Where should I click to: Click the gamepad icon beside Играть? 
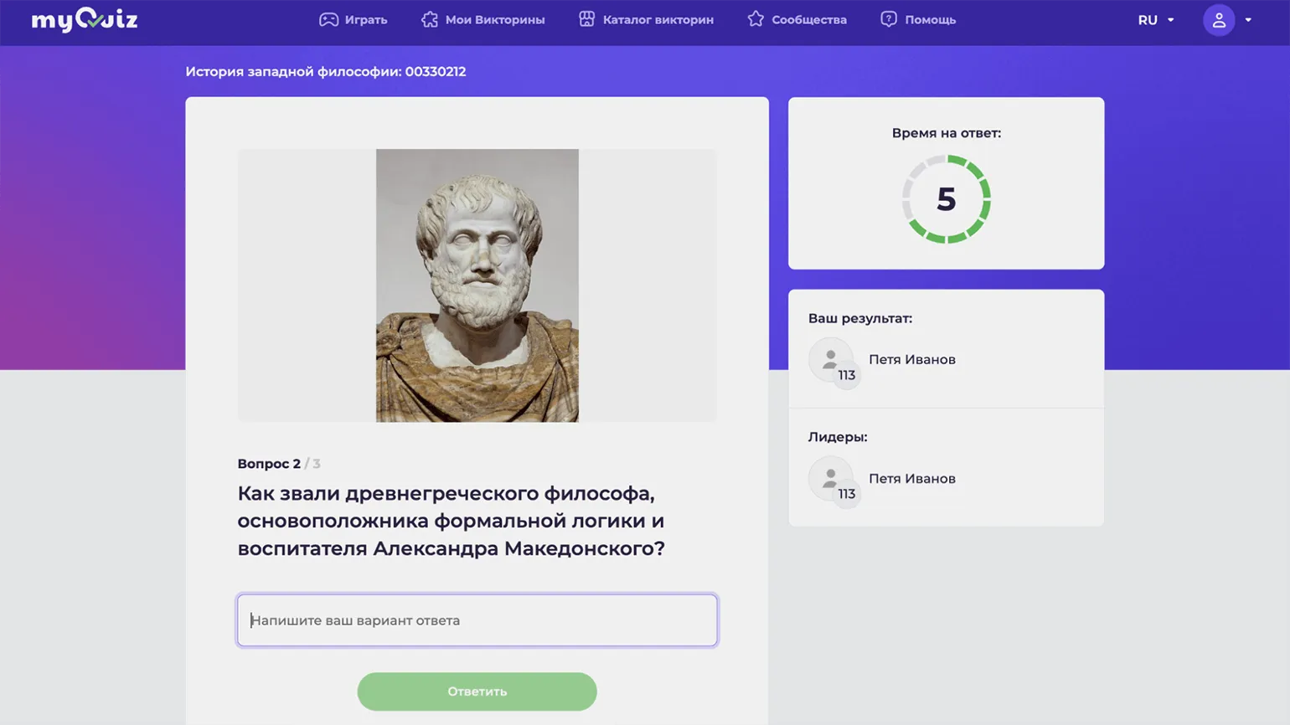click(328, 19)
